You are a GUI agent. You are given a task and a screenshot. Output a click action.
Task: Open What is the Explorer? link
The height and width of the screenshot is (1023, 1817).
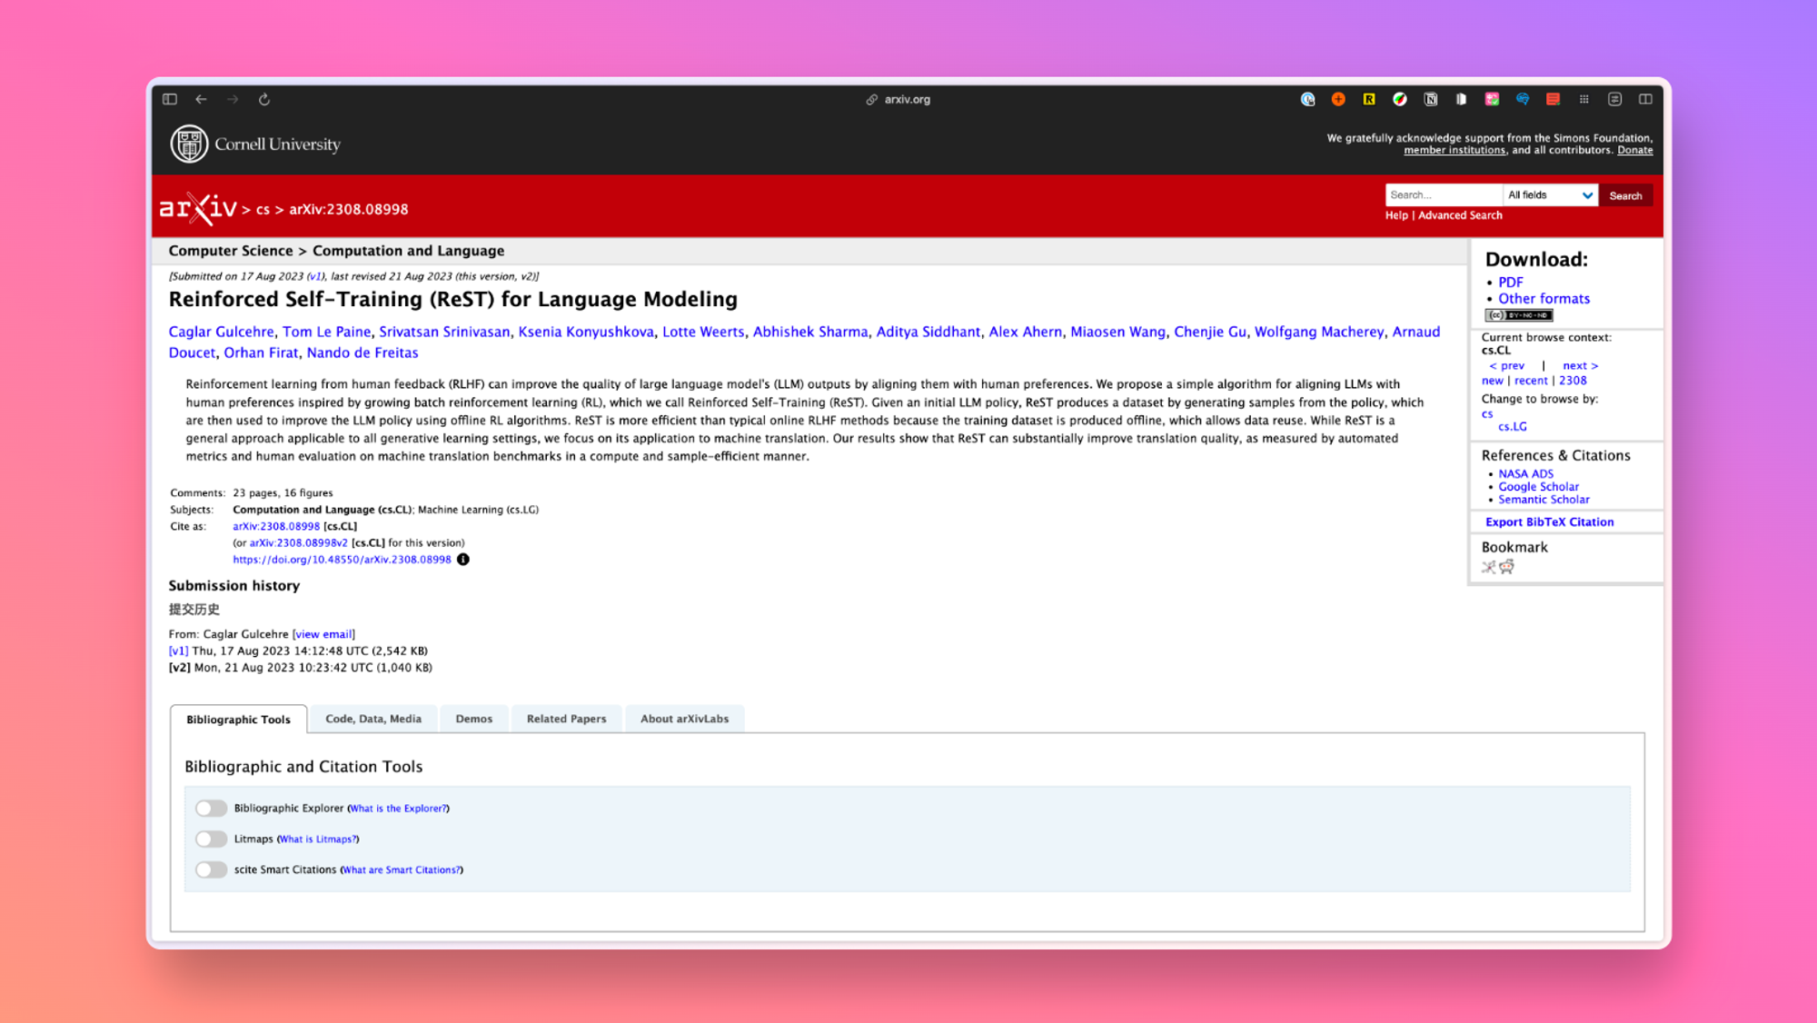(x=398, y=809)
